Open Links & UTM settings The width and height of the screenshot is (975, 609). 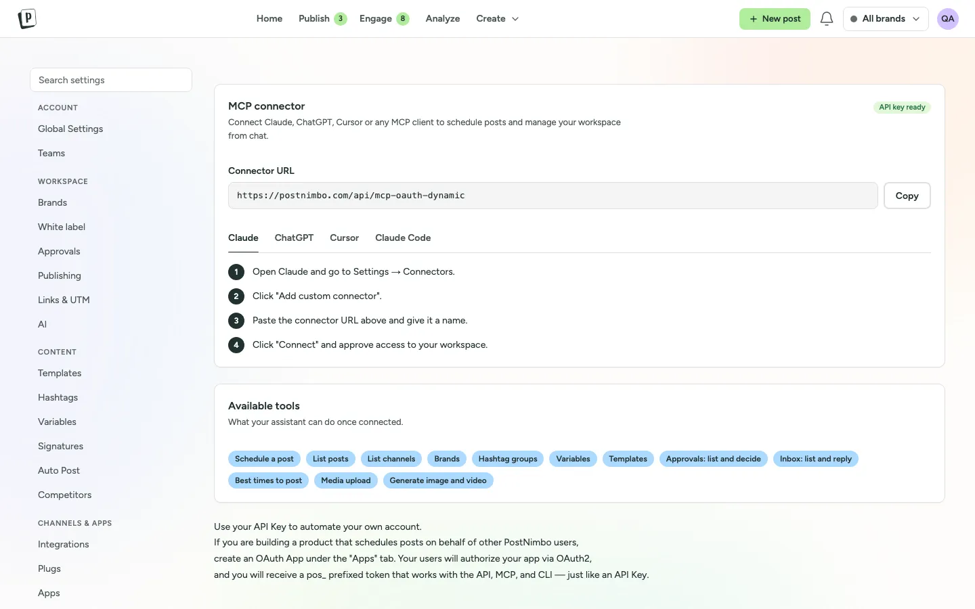coord(64,300)
